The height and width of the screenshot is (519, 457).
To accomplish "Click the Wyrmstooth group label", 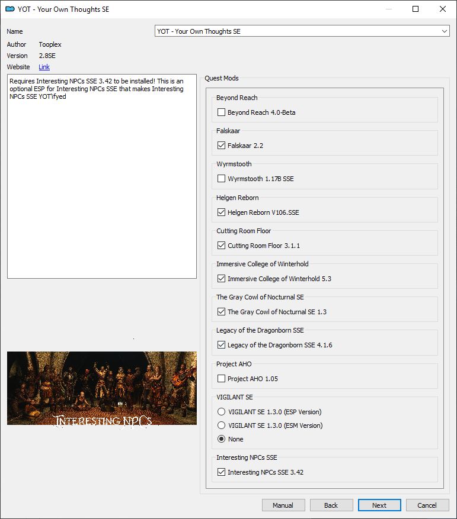I will pos(234,164).
